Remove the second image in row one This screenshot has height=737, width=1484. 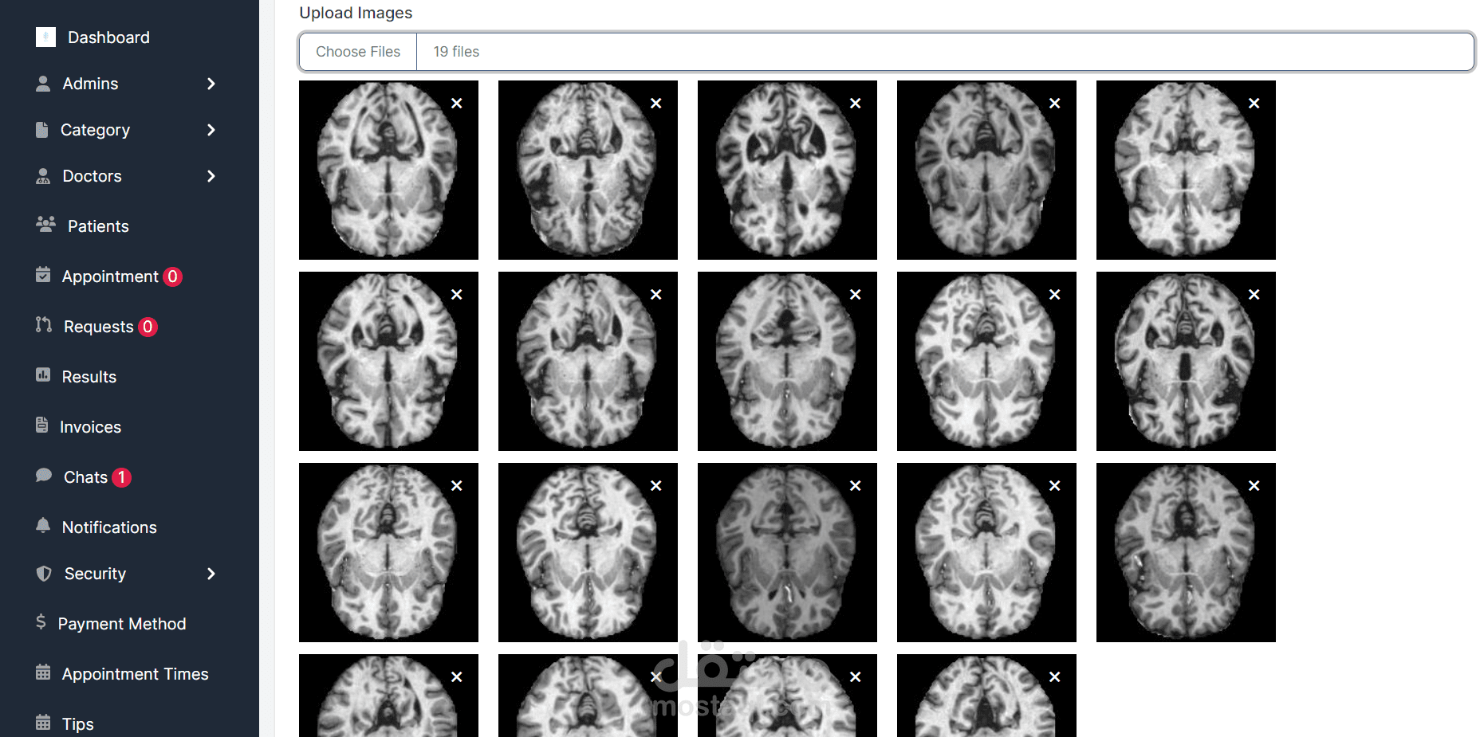tap(656, 104)
